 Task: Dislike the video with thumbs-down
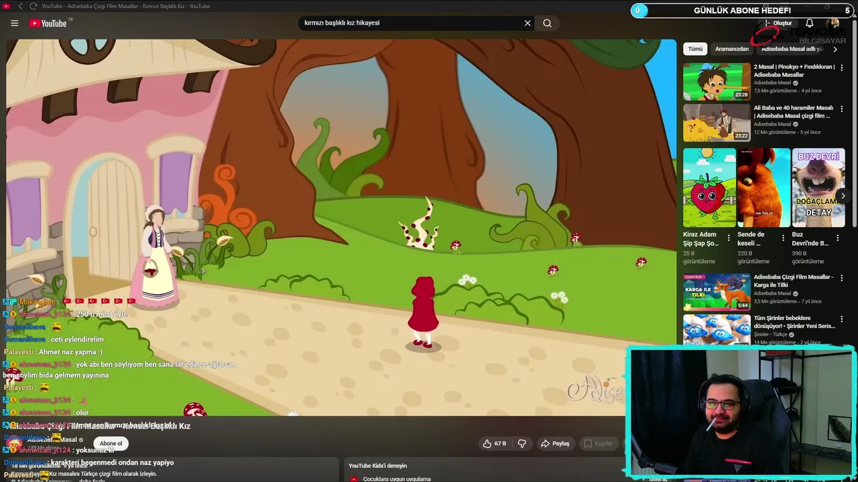(x=522, y=444)
